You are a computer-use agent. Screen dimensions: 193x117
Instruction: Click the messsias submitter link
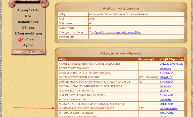pyautogui.click(x=165, y=86)
